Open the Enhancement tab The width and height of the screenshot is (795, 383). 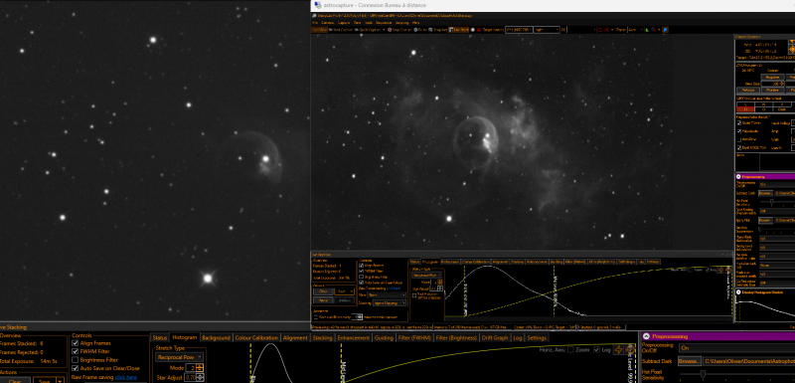tap(354, 337)
